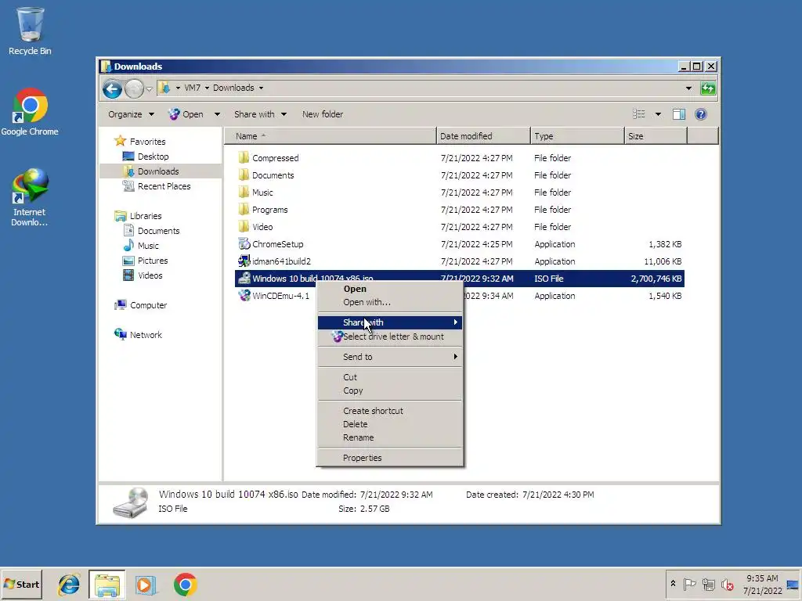Open the Help question mark icon
The width and height of the screenshot is (802, 601).
click(701, 114)
